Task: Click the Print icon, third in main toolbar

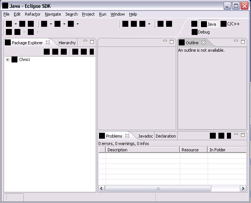Action: (x=31, y=24)
